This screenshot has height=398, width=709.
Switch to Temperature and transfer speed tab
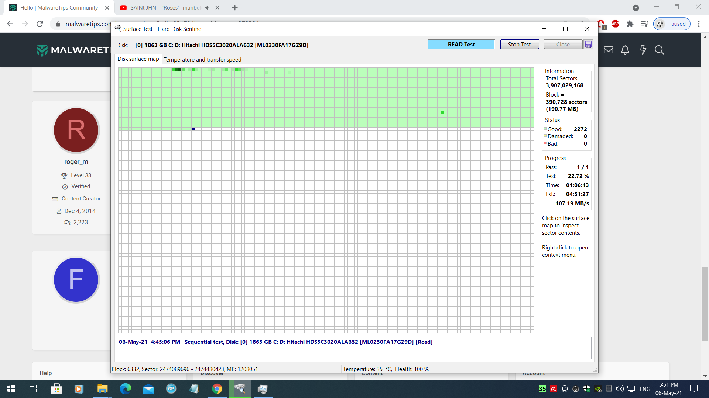click(202, 59)
